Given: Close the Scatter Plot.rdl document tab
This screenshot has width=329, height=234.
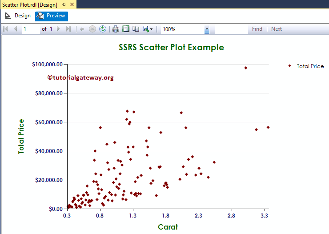Looking at the screenshot, I should pos(72,4).
